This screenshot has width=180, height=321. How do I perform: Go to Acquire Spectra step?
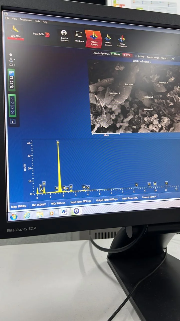point(94,39)
